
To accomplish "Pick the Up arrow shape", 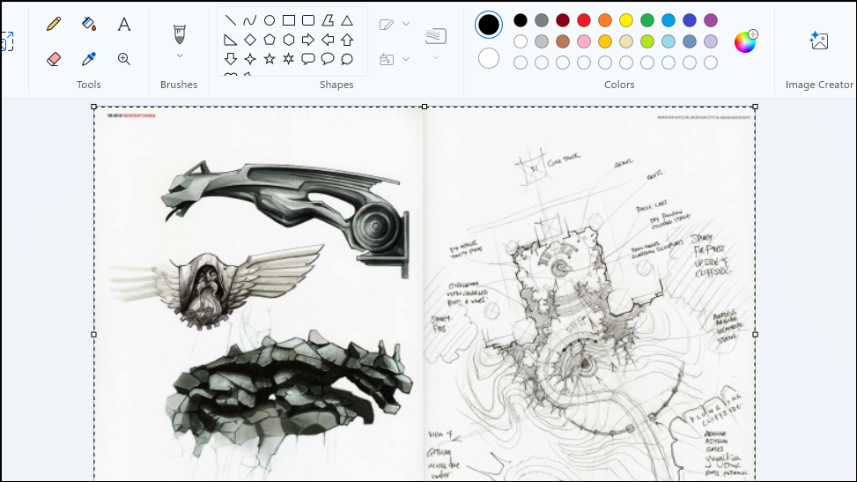I will click(x=347, y=40).
